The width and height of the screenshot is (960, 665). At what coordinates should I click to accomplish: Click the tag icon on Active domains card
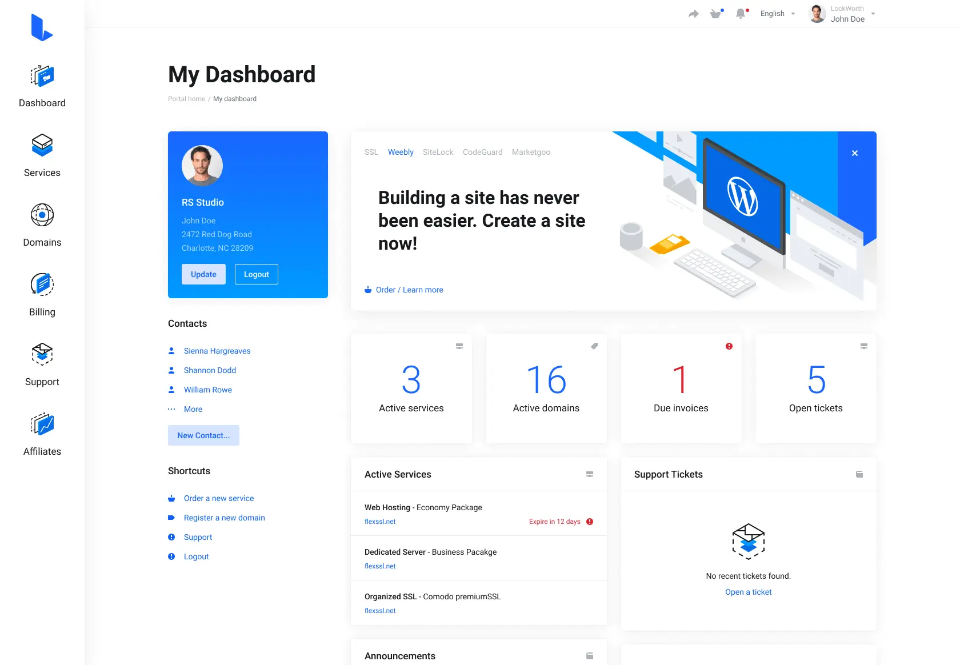pos(594,346)
